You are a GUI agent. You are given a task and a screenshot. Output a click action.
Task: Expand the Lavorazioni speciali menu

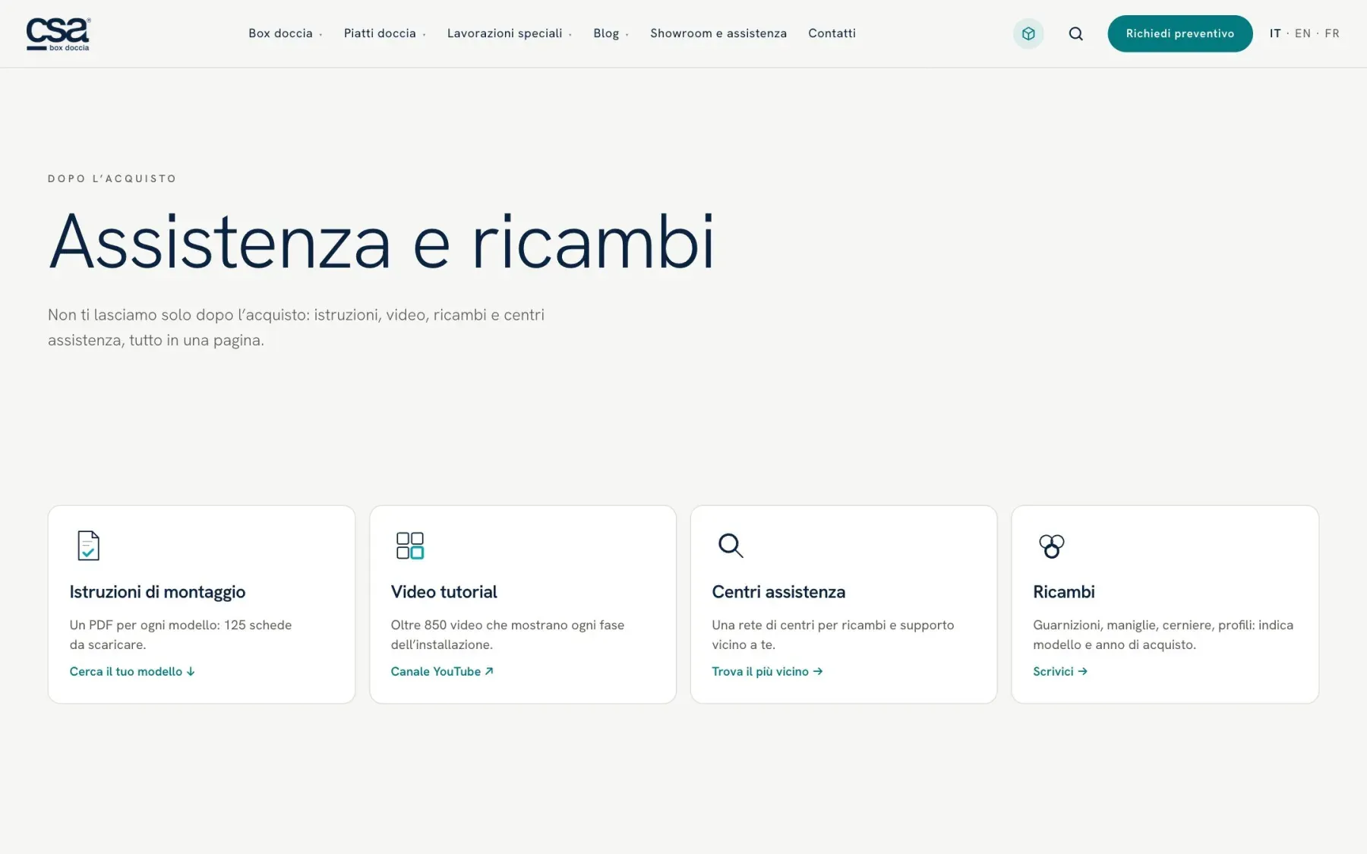coord(509,33)
